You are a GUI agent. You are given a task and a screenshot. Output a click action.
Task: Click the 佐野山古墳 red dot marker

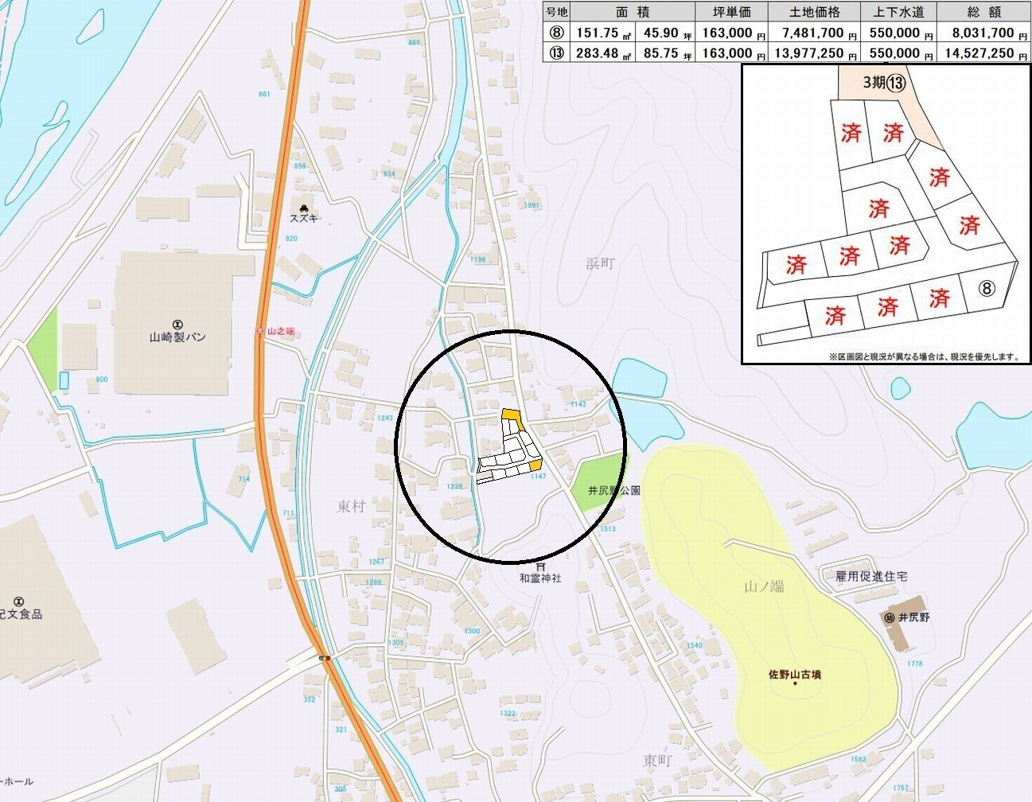[x=795, y=684]
